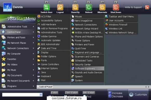
Task: Open Nero ImageDrive icon
Action: click(x=73, y=21)
